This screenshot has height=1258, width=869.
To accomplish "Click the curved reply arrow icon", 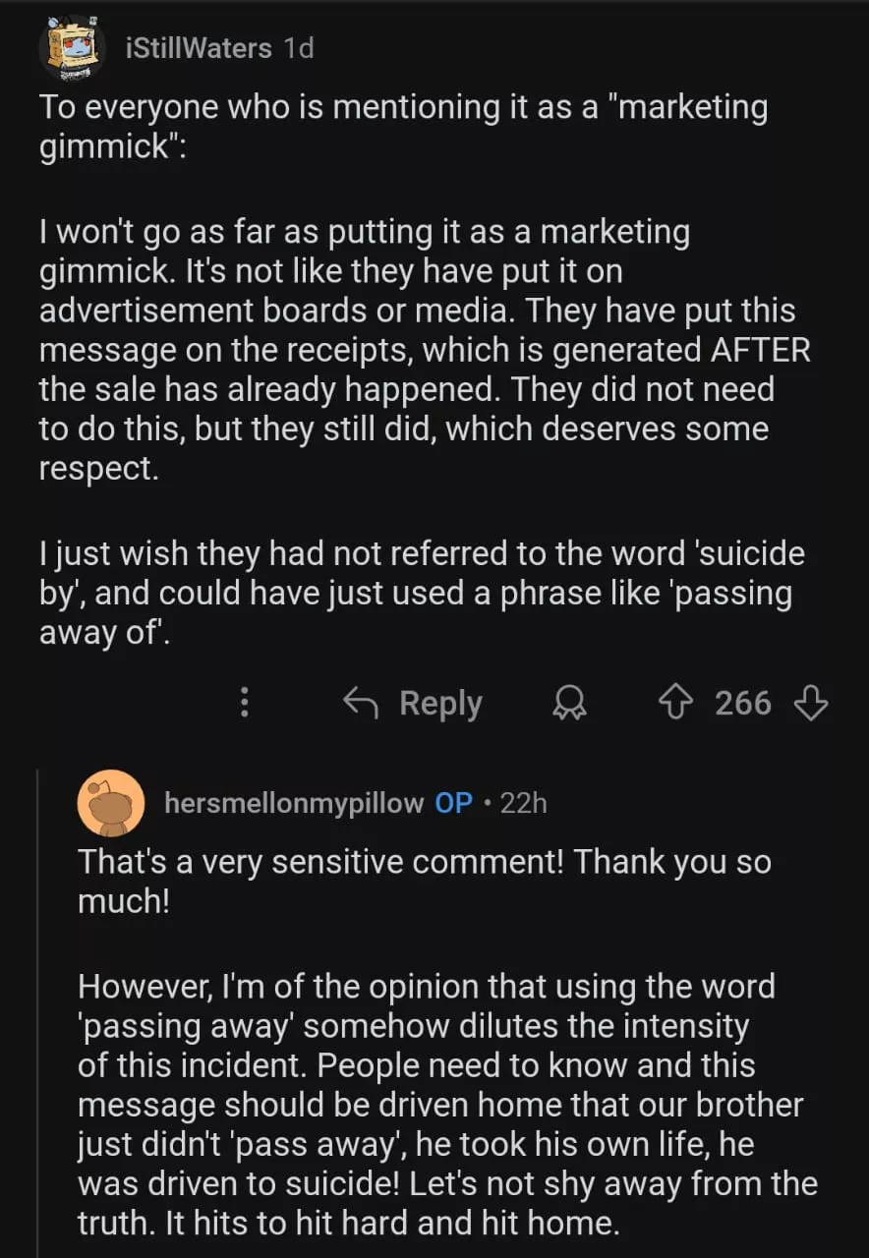I will 361,703.
